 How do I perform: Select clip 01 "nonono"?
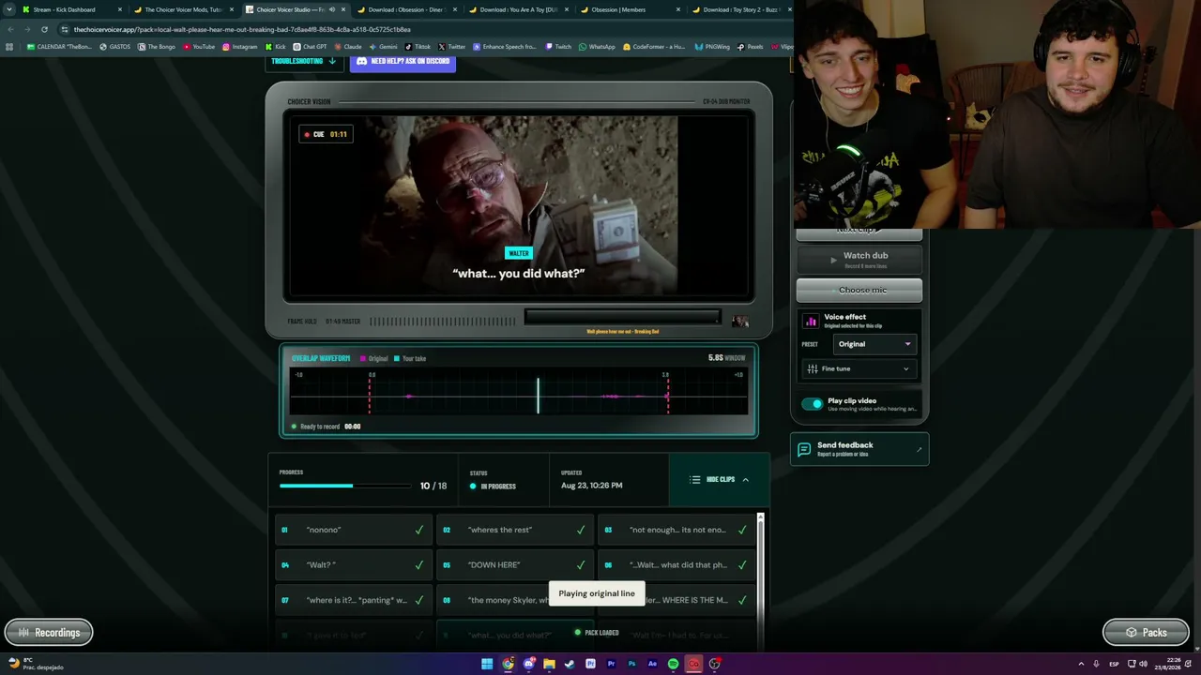[354, 530]
